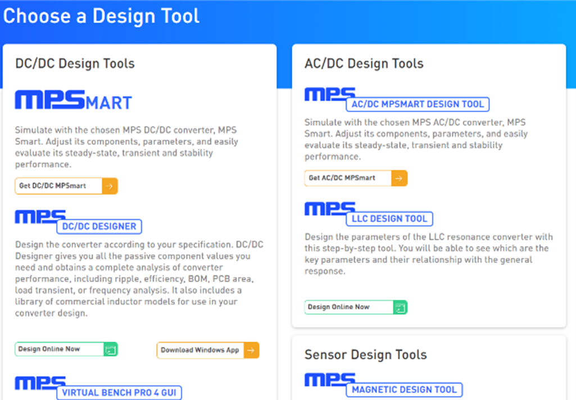
Task: Click the Sensor Design Tools heading
Action: pyautogui.click(x=365, y=355)
